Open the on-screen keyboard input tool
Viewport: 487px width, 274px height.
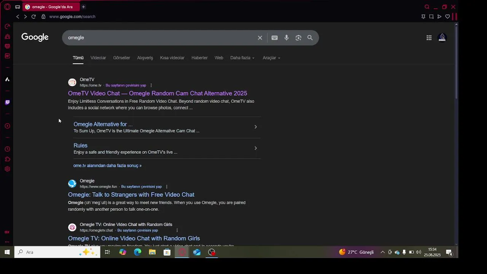pyautogui.click(x=275, y=38)
